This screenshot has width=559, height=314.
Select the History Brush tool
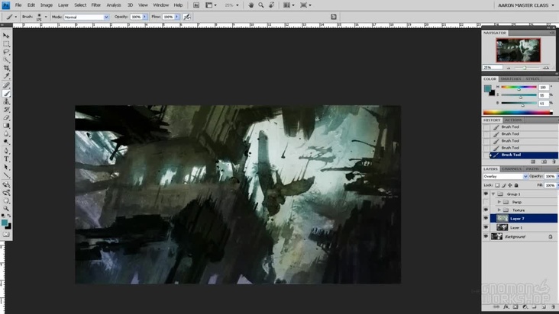(x=6, y=110)
